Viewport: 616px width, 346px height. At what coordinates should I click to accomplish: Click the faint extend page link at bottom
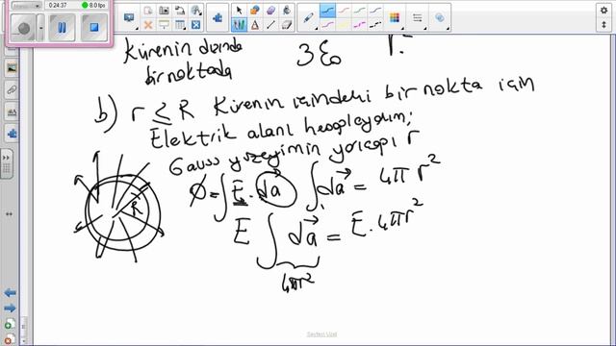point(321,334)
